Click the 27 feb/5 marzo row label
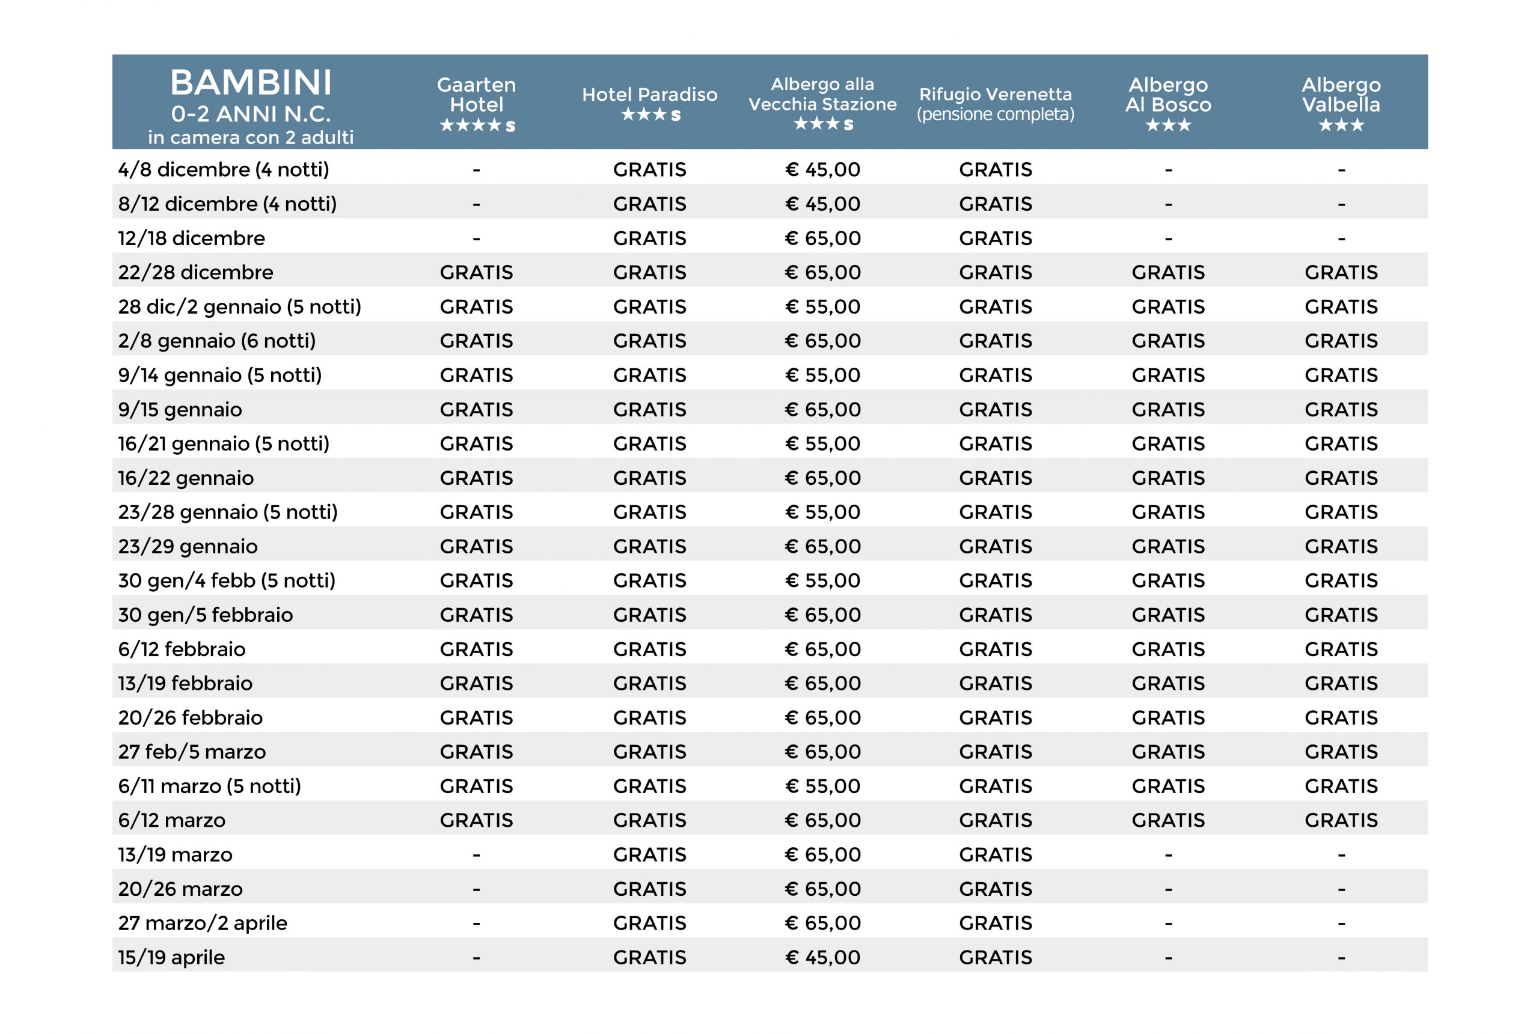Screen dimensions: 1539x1034 [x=191, y=752]
